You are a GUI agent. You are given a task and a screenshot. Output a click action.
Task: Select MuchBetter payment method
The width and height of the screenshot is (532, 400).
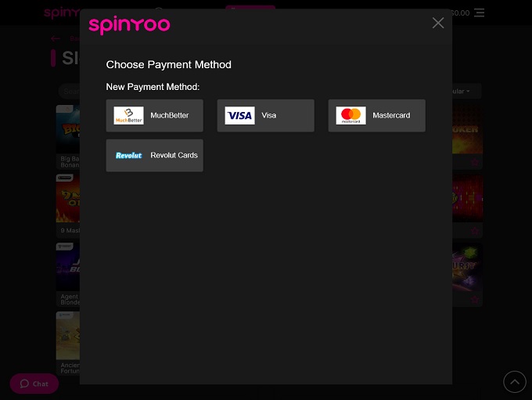(x=155, y=115)
